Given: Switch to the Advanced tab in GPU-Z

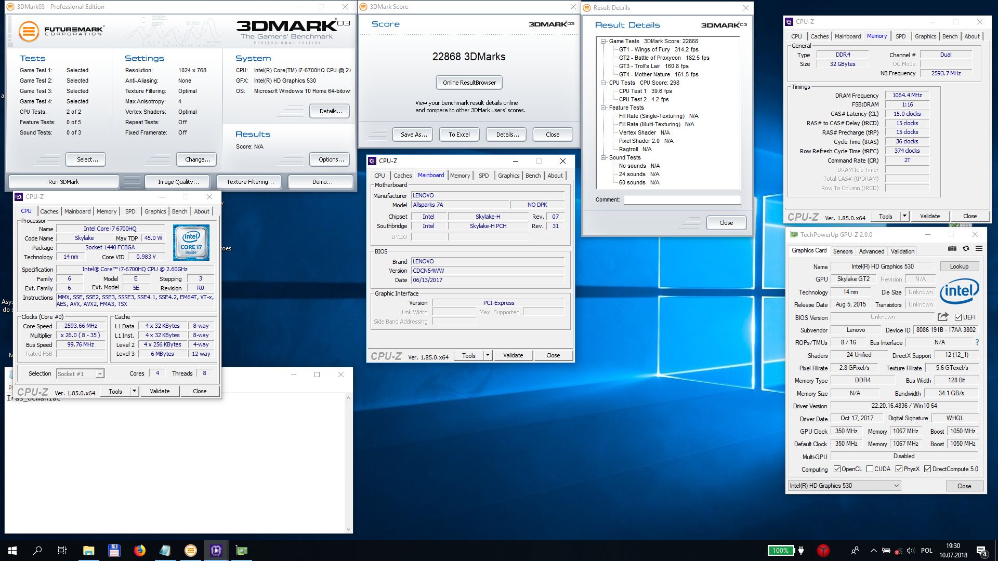Looking at the screenshot, I should [872, 251].
